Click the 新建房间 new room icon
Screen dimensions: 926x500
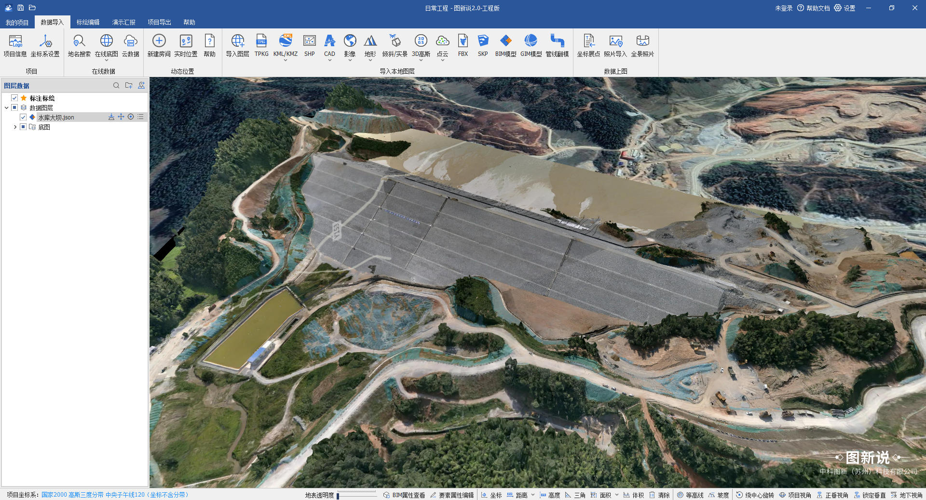[x=159, y=40]
